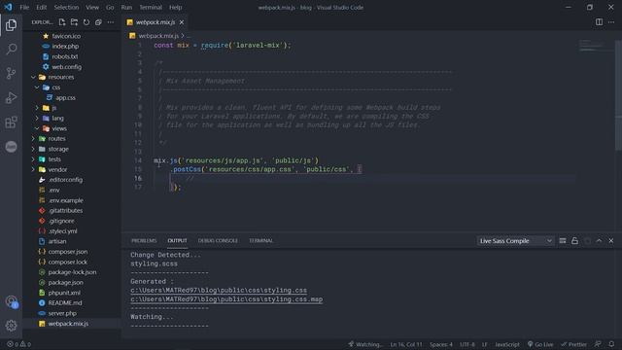Open the Extensions view
Viewport: 622px width, 350px height.
pyautogui.click(x=11, y=122)
